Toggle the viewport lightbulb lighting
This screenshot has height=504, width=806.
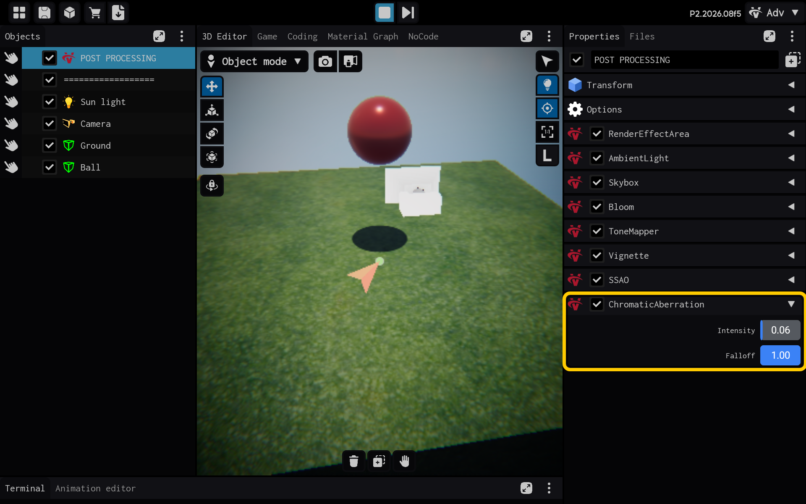(x=547, y=85)
